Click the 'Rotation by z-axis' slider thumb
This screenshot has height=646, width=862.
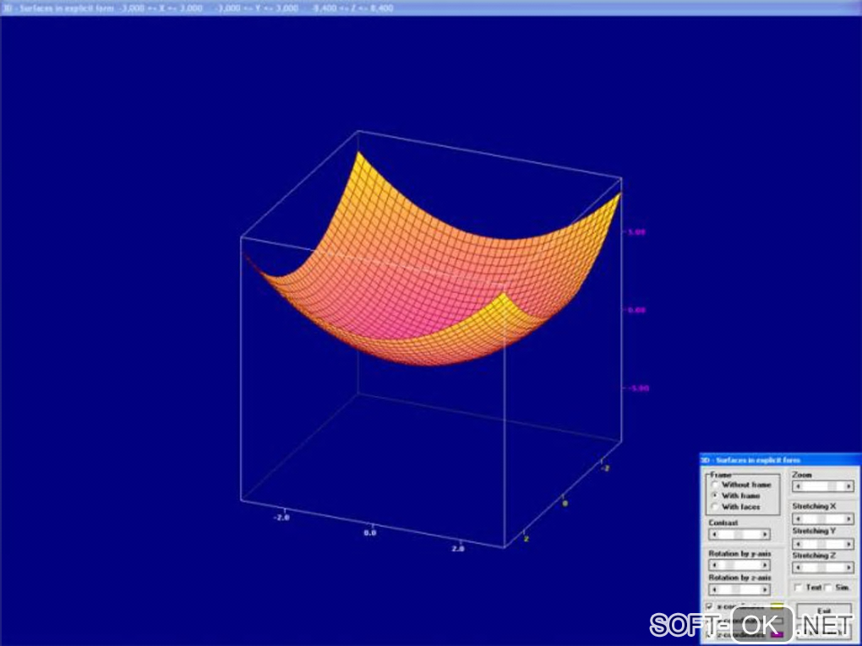tap(736, 589)
